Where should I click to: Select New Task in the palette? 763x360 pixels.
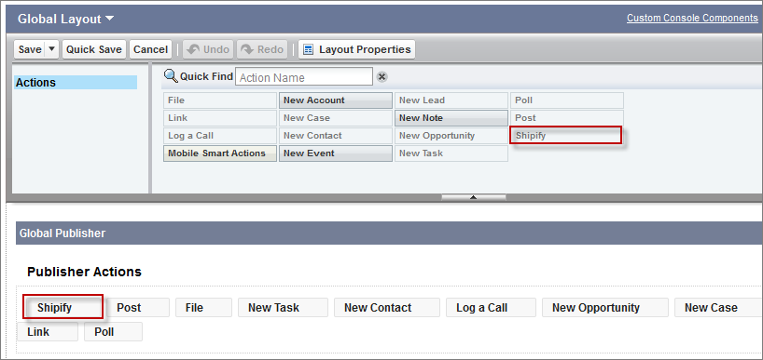coord(451,153)
